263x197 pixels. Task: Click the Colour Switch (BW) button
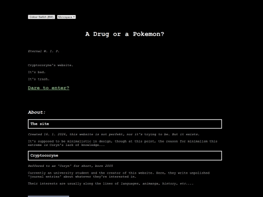(x=41, y=17)
